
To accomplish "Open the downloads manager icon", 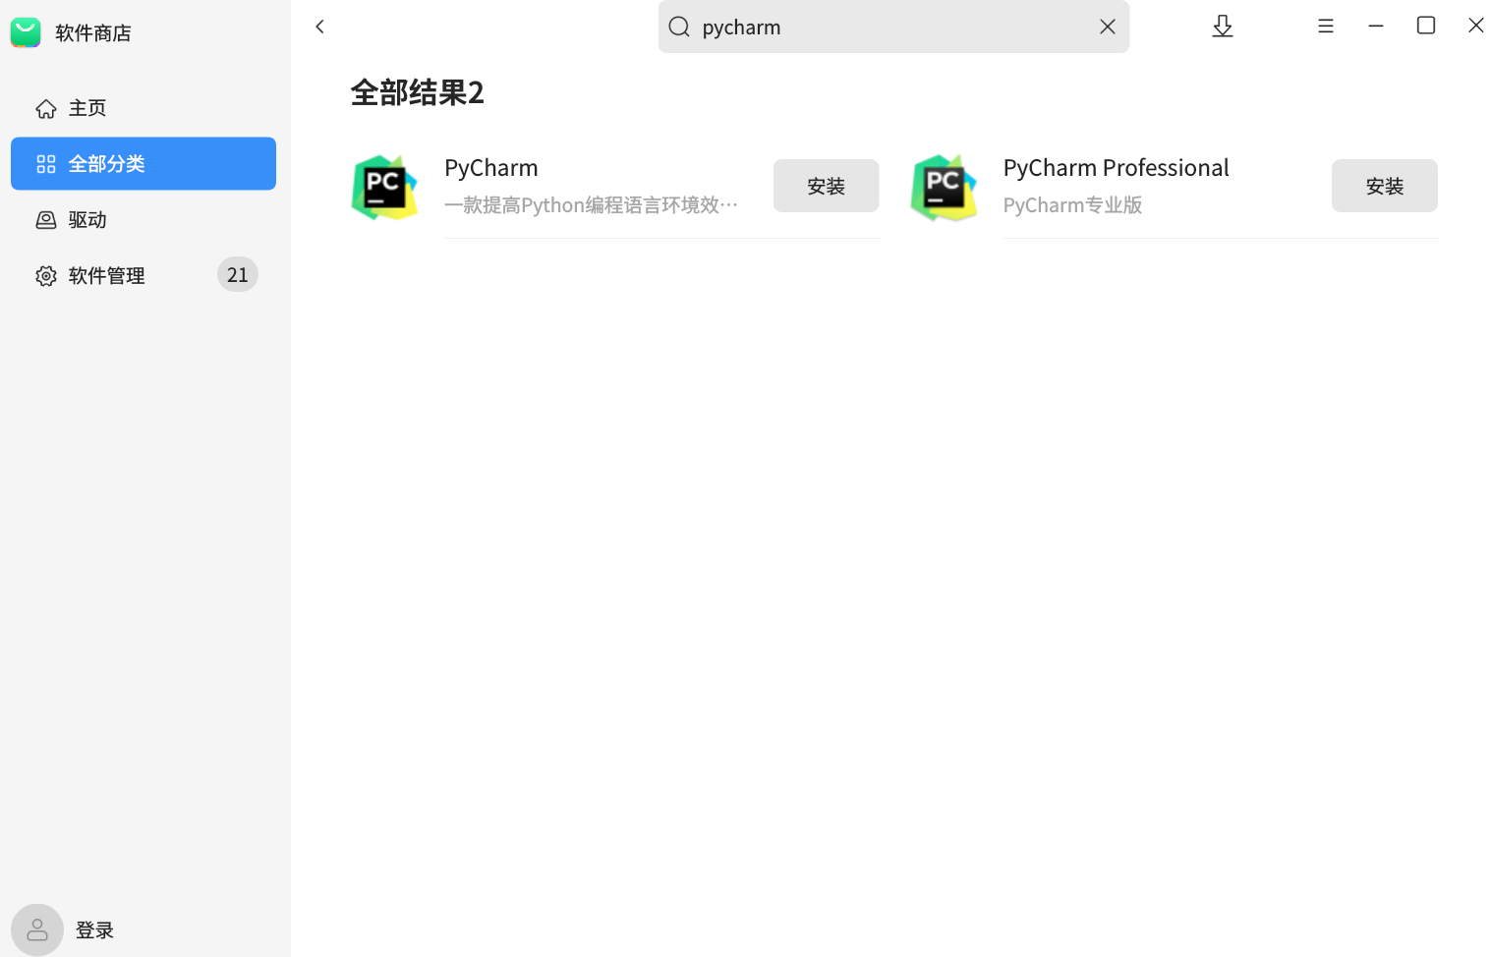I will point(1223,27).
